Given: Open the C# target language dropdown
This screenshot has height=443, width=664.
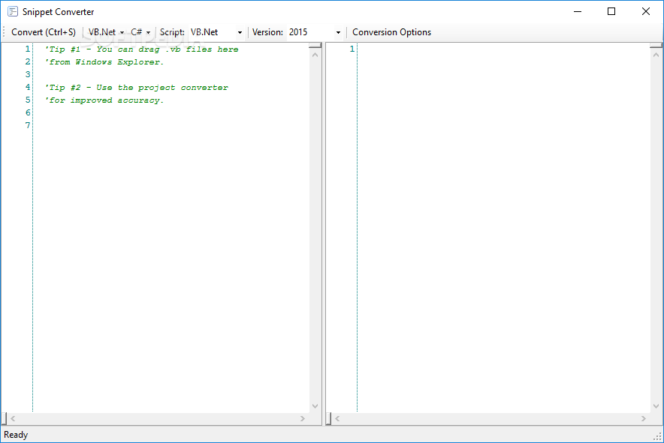Looking at the screenshot, I should tap(140, 32).
